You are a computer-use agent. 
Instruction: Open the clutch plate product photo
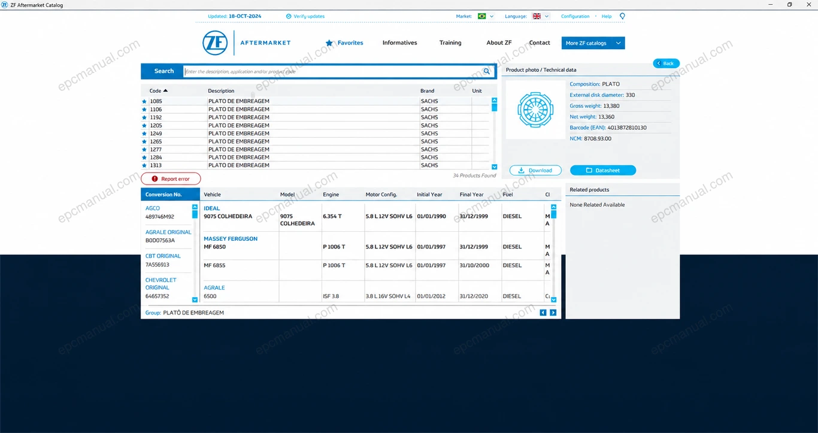[x=535, y=110]
